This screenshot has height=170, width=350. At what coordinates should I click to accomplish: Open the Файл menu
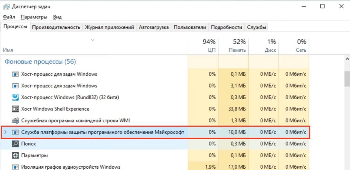(9, 17)
